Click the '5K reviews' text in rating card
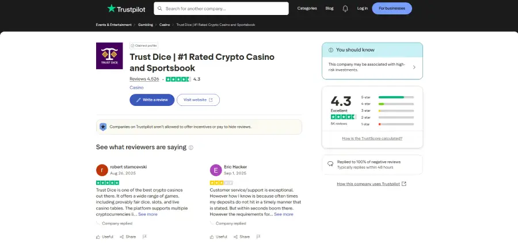Screen dimensions: 518x247 pyautogui.click(x=339, y=124)
